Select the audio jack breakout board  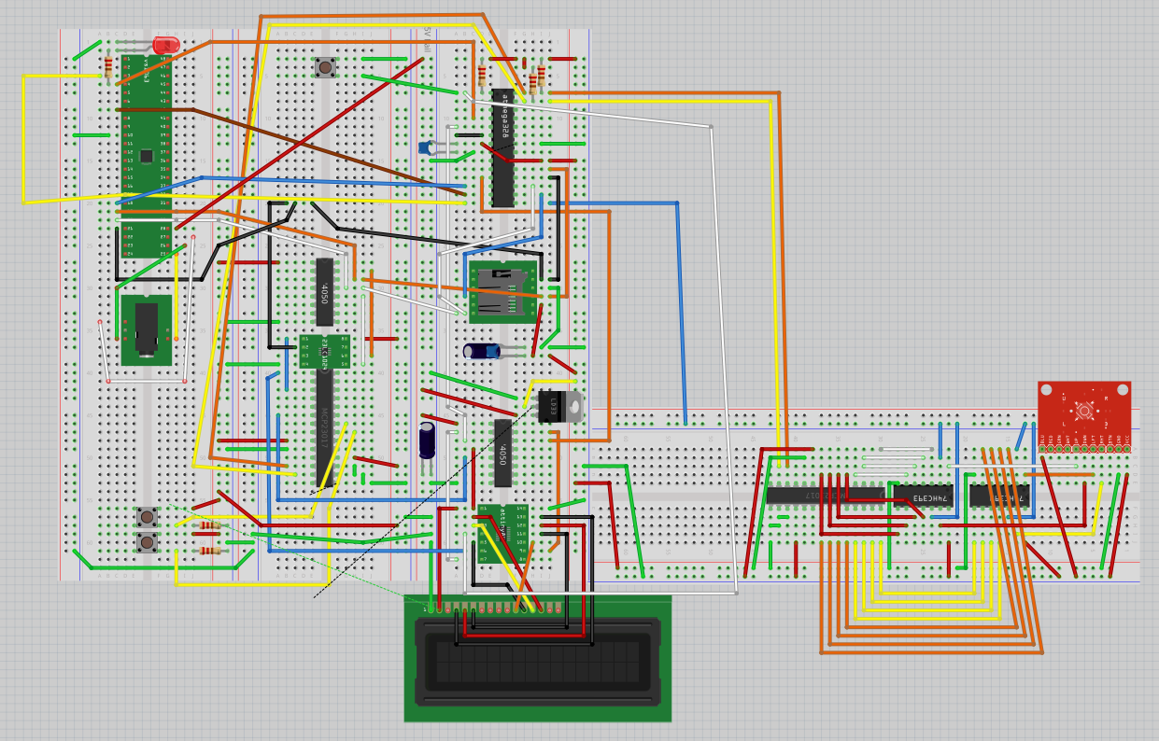(147, 330)
